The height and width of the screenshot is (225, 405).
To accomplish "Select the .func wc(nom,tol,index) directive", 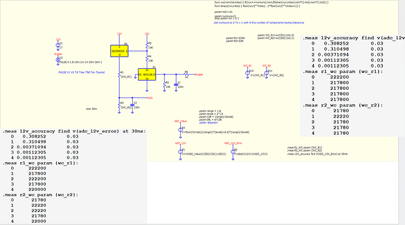I will coord(271,2).
